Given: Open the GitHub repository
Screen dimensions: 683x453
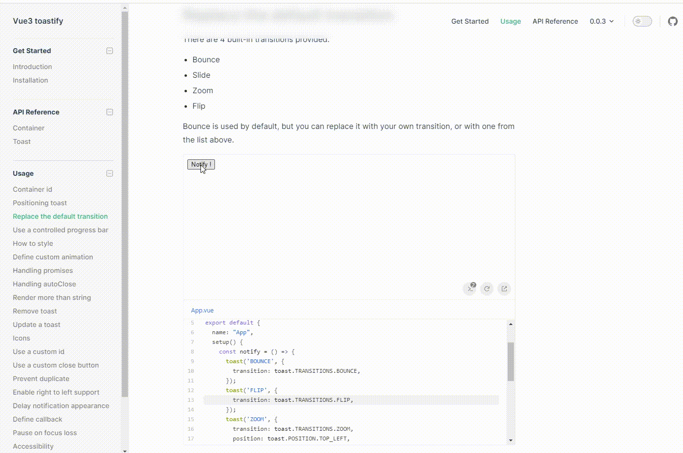Looking at the screenshot, I should tap(672, 21).
